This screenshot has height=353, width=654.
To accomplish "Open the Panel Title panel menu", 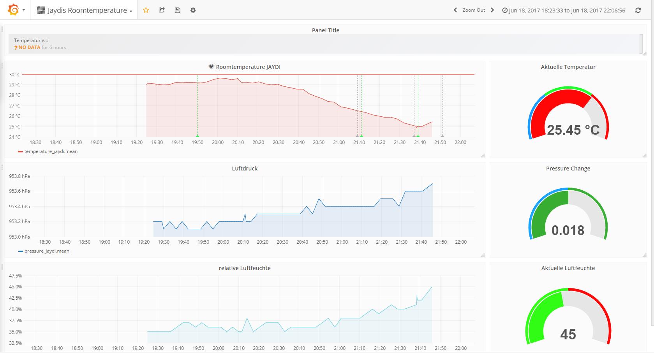I will coord(326,30).
